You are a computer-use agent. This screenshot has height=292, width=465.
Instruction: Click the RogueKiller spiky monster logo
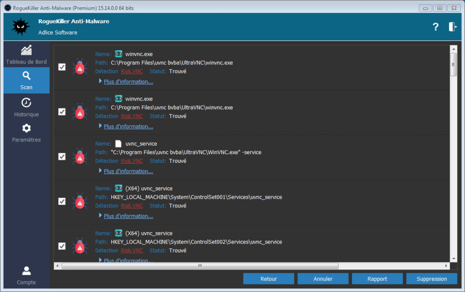[x=20, y=27]
